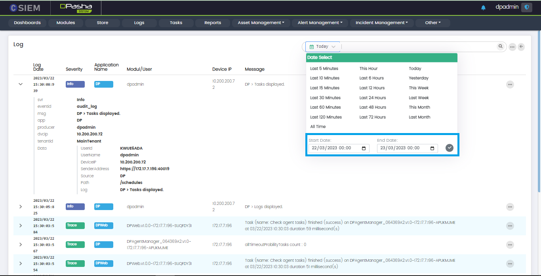
Task: Open End Date calendar picker icon
Action: 432,148
